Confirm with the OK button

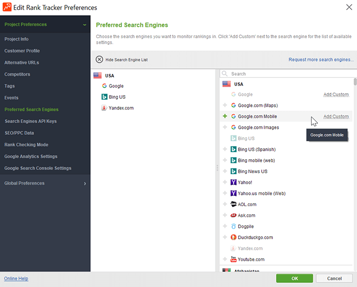(x=295, y=278)
